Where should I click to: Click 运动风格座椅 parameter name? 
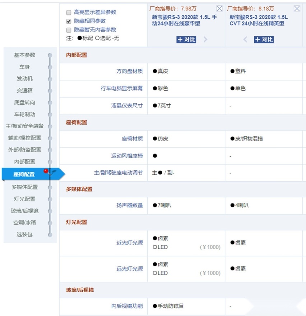point(127,156)
